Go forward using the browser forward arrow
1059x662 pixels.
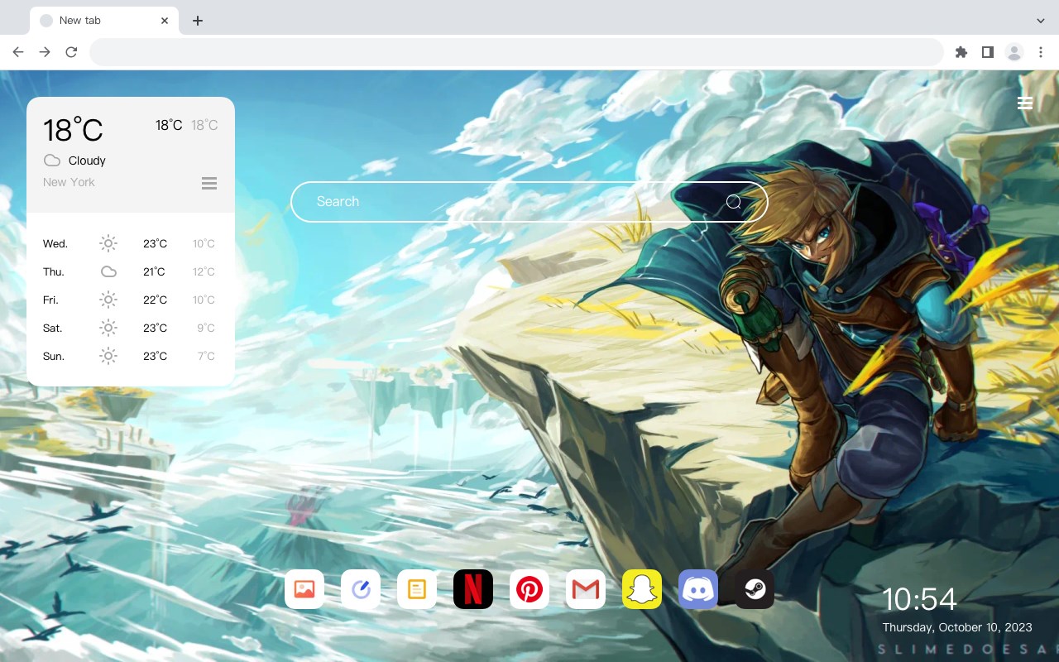click(x=45, y=52)
